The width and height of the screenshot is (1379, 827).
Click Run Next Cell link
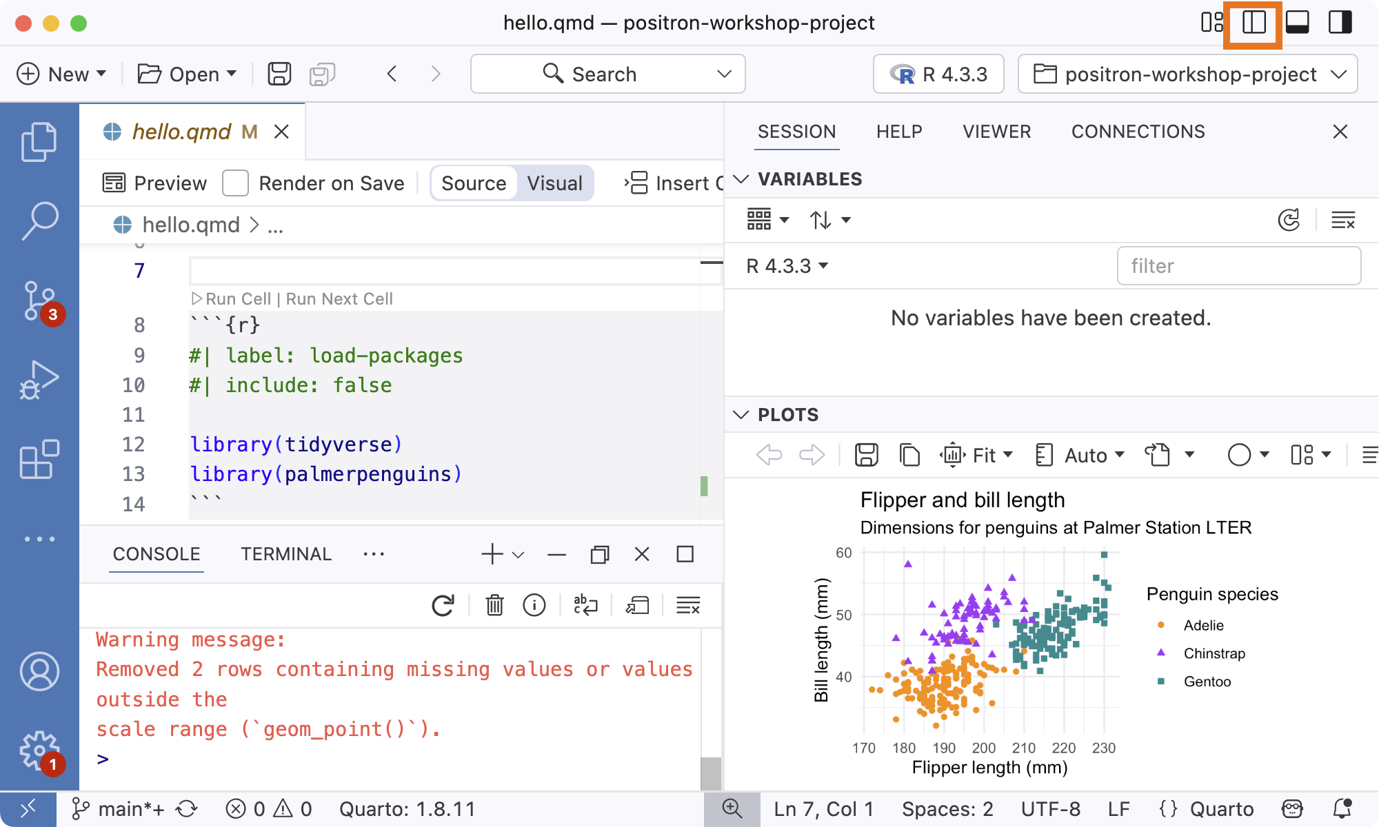click(x=339, y=299)
